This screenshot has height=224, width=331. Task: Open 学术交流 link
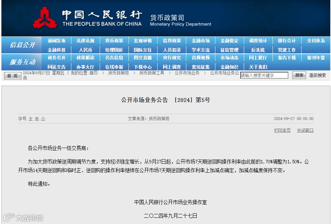(200, 50)
